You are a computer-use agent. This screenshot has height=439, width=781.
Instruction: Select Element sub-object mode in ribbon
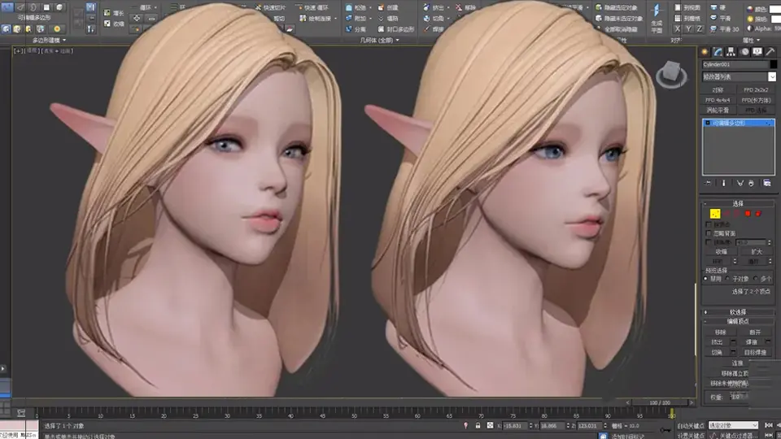59,7
